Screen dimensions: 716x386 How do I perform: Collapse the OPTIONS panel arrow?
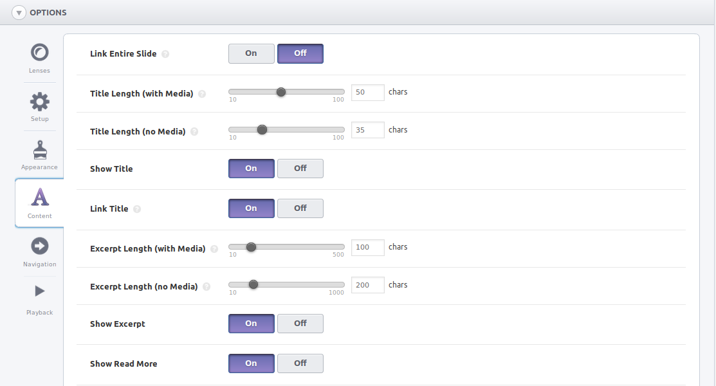click(x=19, y=13)
